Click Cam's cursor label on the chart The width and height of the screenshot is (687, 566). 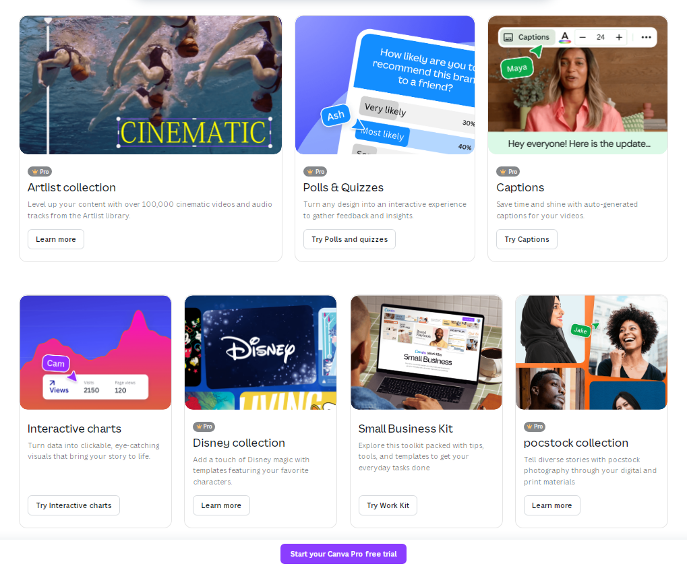pyautogui.click(x=55, y=364)
